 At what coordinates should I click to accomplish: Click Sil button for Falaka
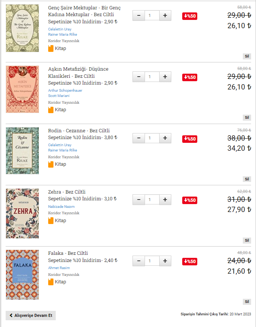[247, 301]
